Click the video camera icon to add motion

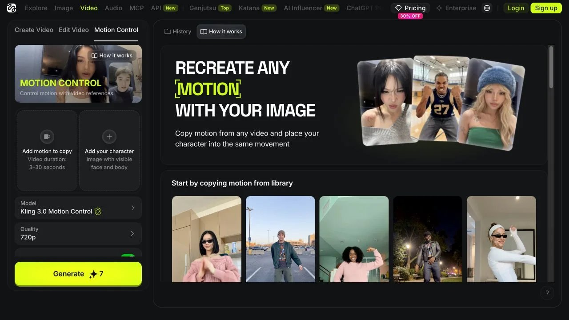tap(47, 136)
